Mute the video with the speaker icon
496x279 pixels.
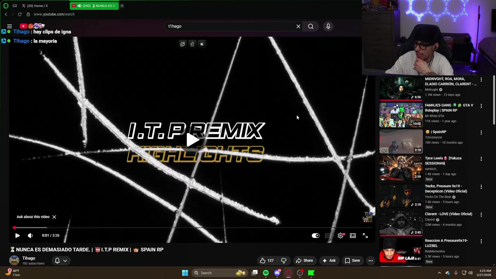(x=30, y=236)
